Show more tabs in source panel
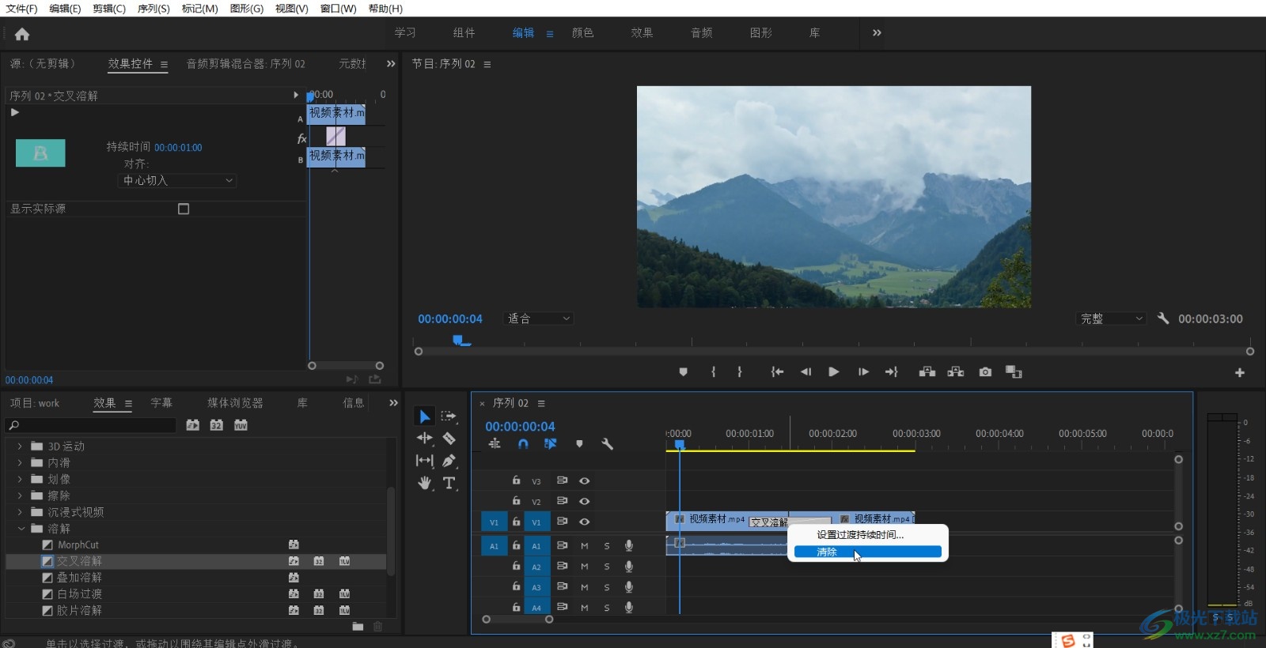The image size is (1266, 648). click(x=391, y=64)
